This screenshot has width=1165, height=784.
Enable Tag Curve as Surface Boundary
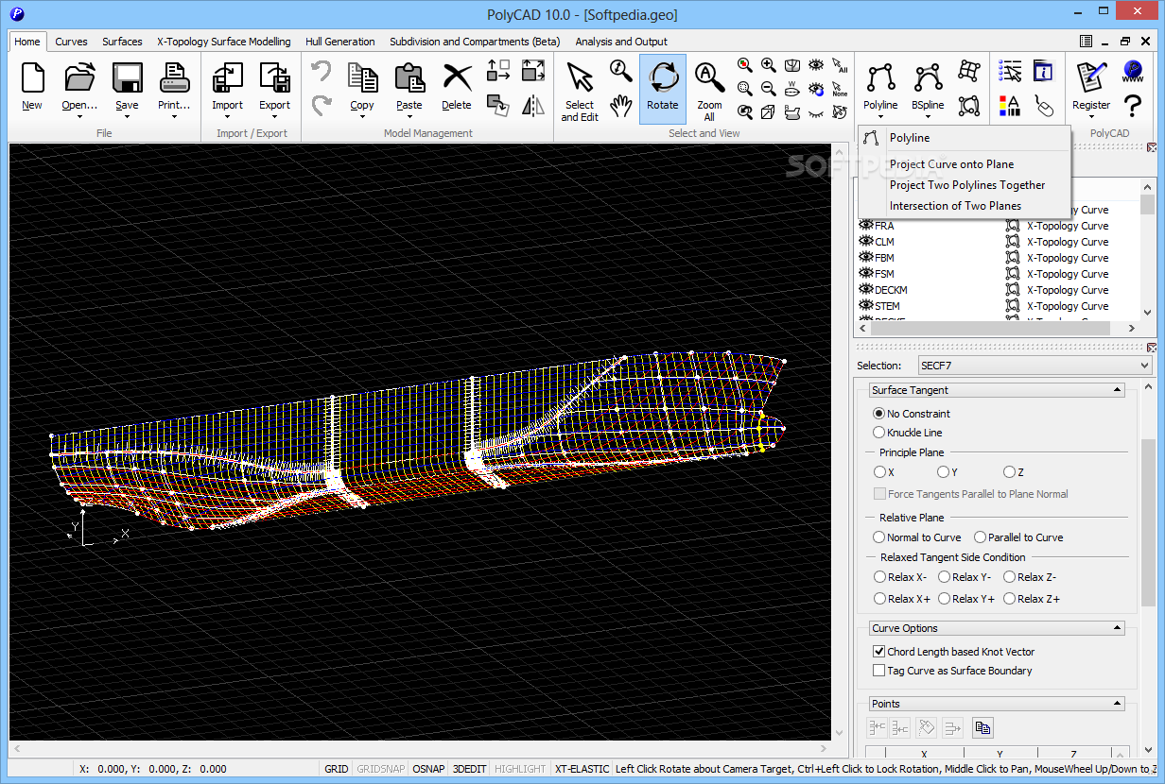pos(879,671)
